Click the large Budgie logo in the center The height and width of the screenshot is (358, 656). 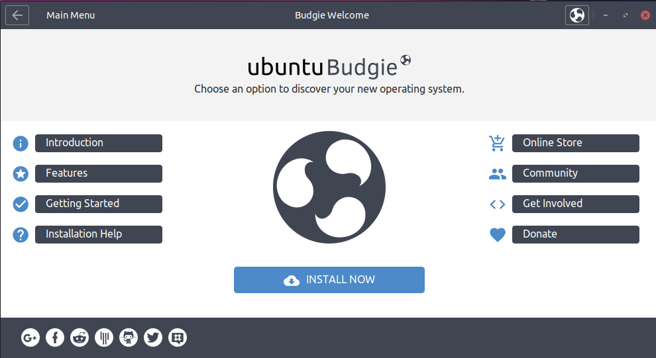[x=329, y=187]
